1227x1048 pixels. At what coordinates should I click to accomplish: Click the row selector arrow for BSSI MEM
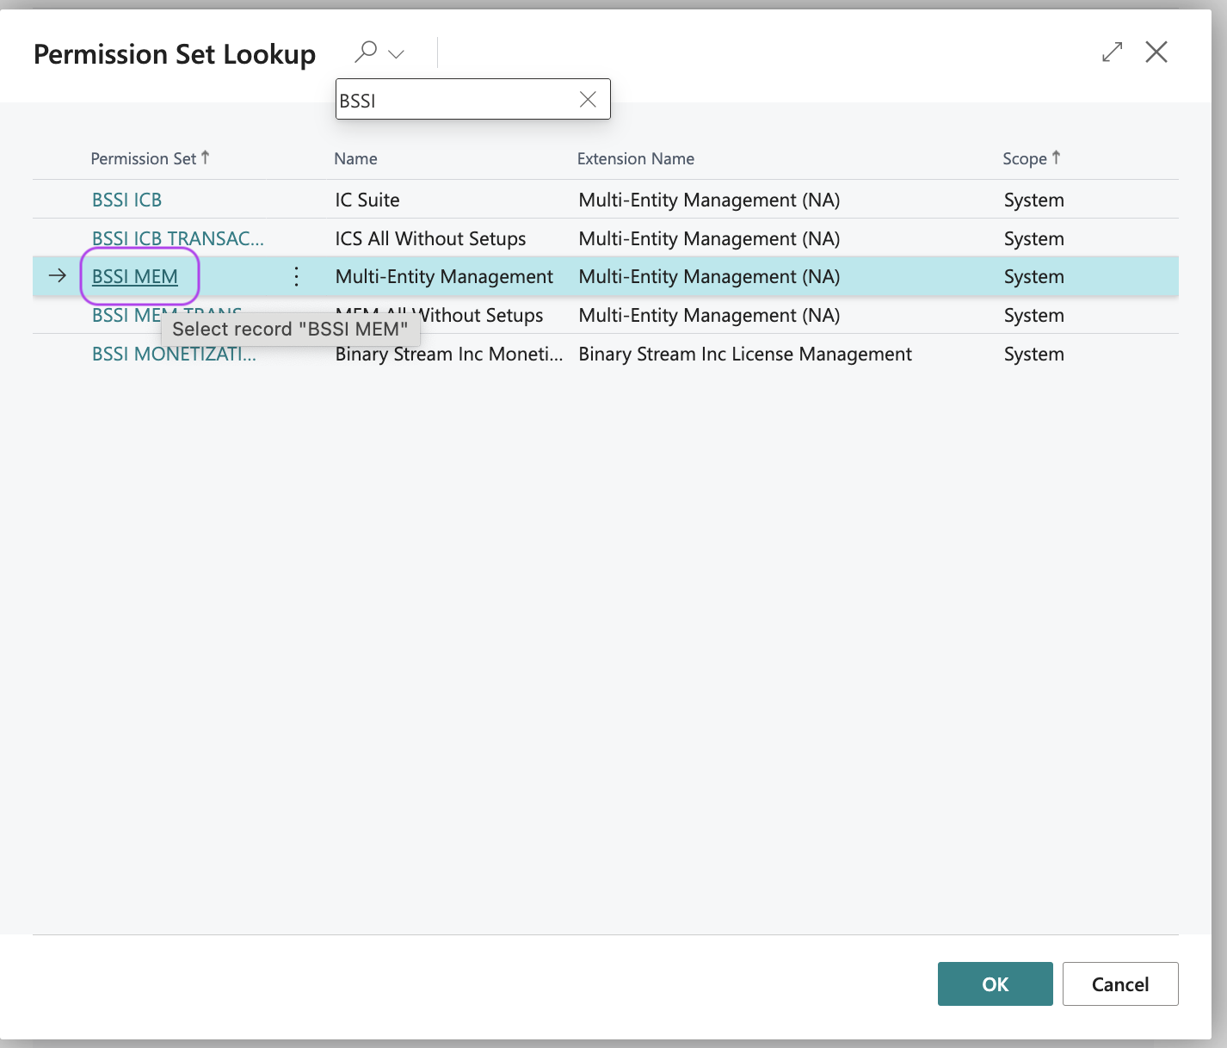(58, 276)
